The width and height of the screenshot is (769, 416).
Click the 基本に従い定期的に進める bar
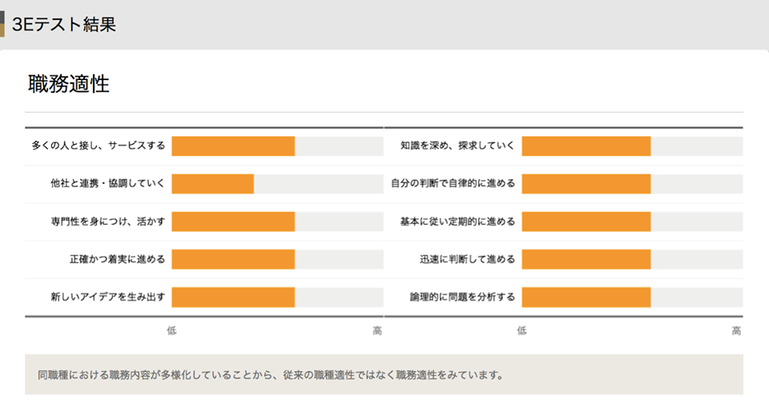[x=586, y=222]
